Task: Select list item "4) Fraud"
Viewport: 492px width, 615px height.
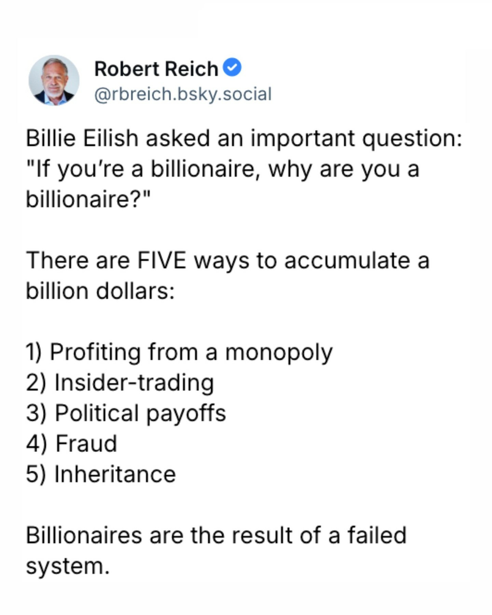Action: coord(71,443)
